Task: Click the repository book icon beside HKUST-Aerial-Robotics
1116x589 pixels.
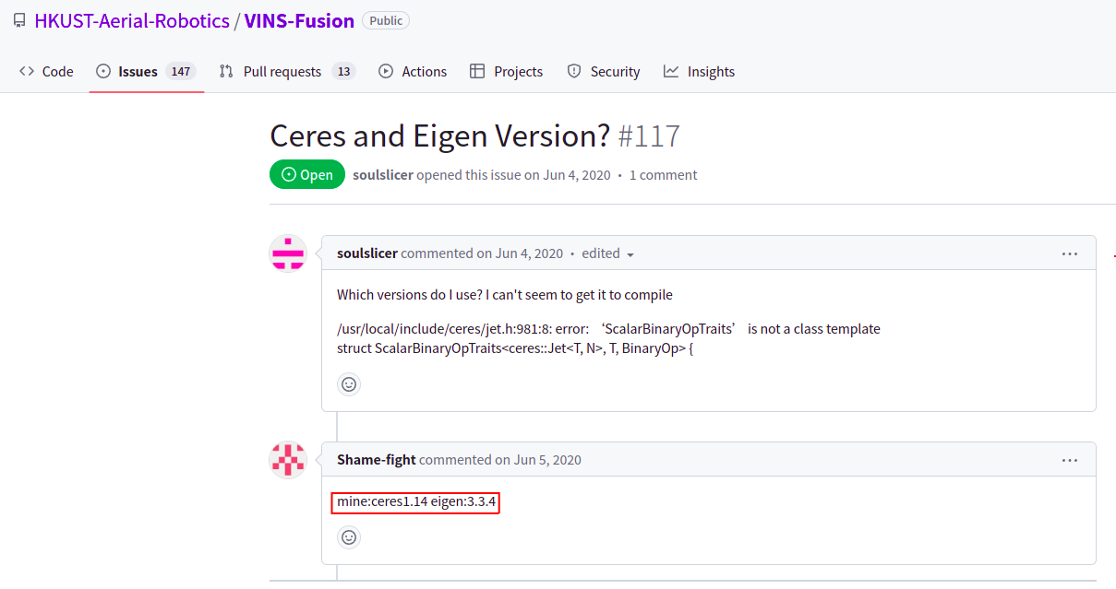Action: point(18,19)
